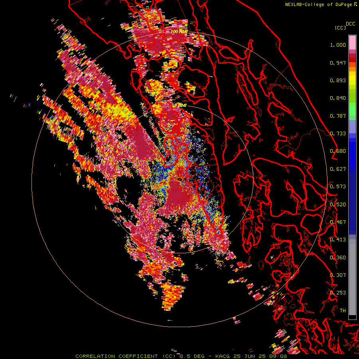The width and height of the screenshot is (359, 359).
Task: Click the 1.000 legend value
Action: (x=338, y=45)
